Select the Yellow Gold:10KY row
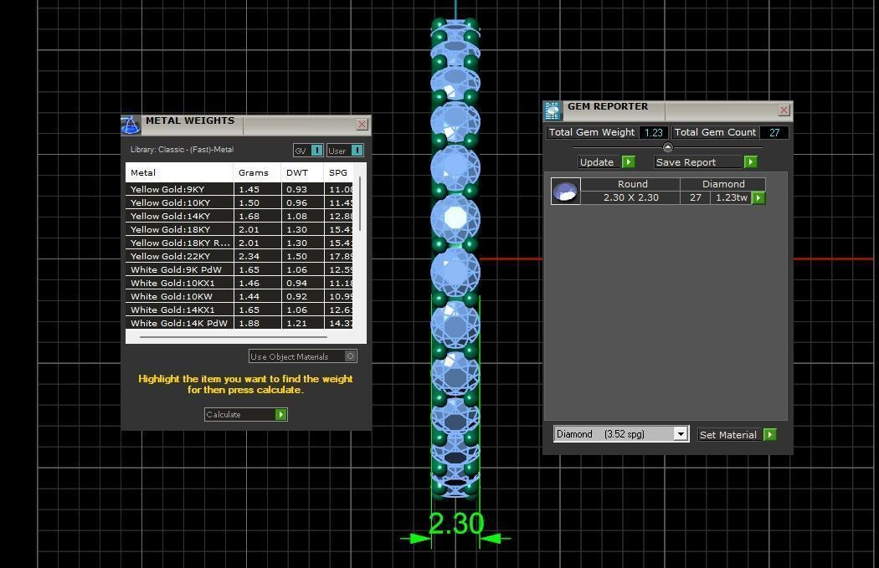Image resolution: width=879 pixels, height=568 pixels. click(x=239, y=202)
